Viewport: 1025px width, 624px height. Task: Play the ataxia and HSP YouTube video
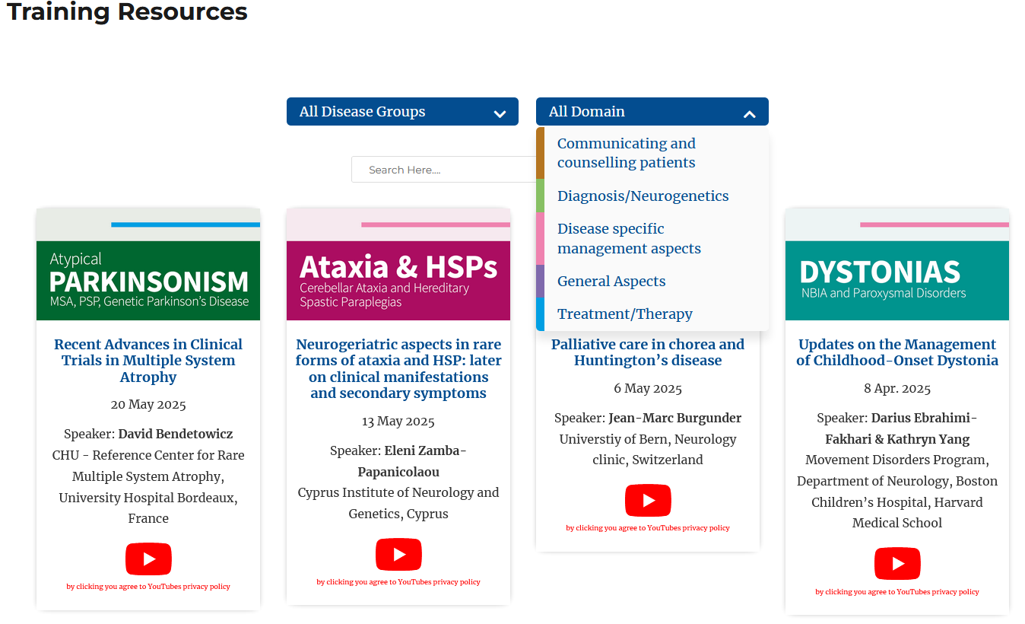(x=398, y=555)
